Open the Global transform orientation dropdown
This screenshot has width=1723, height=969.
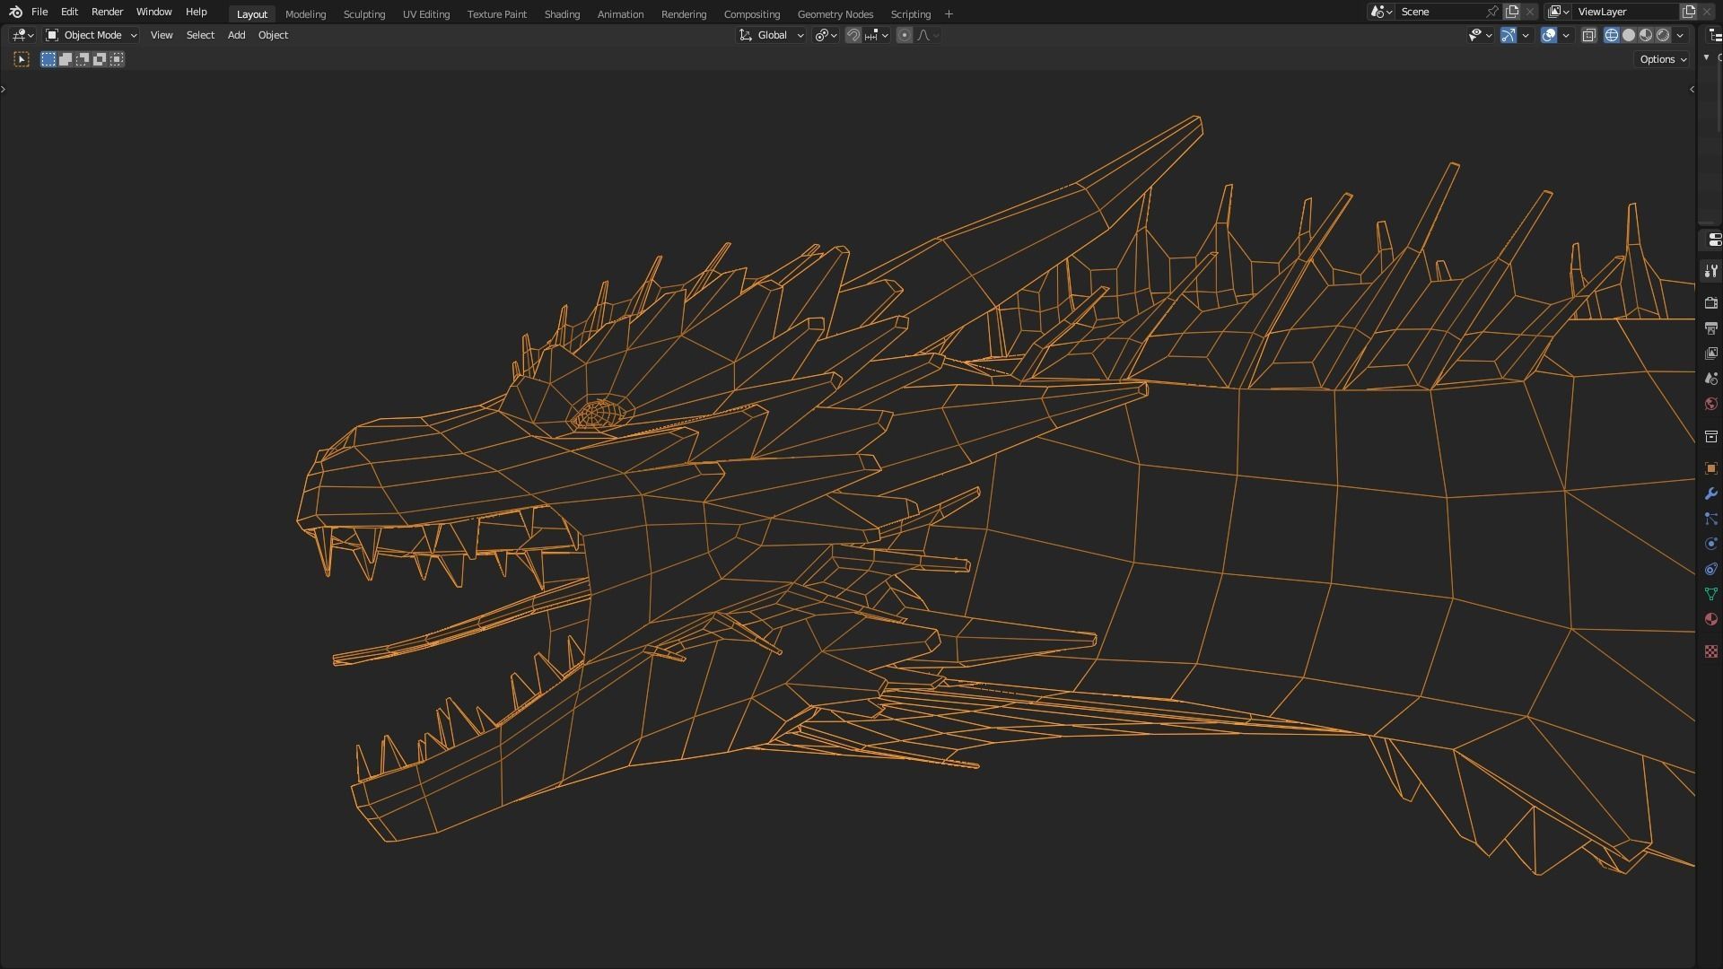point(772,35)
